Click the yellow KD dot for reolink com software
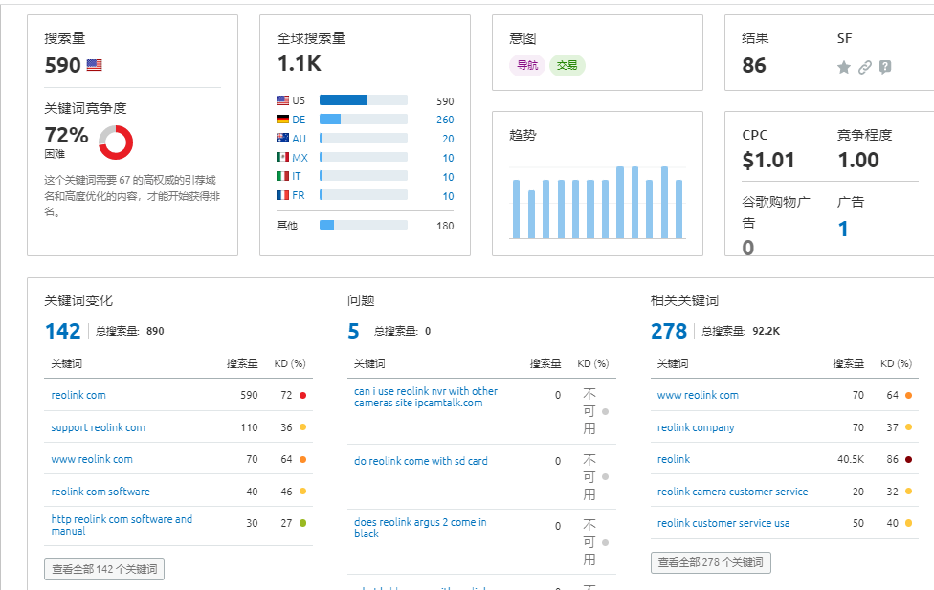Image resolution: width=934 pixels, height=590 pixels. [x=302, y=492]
